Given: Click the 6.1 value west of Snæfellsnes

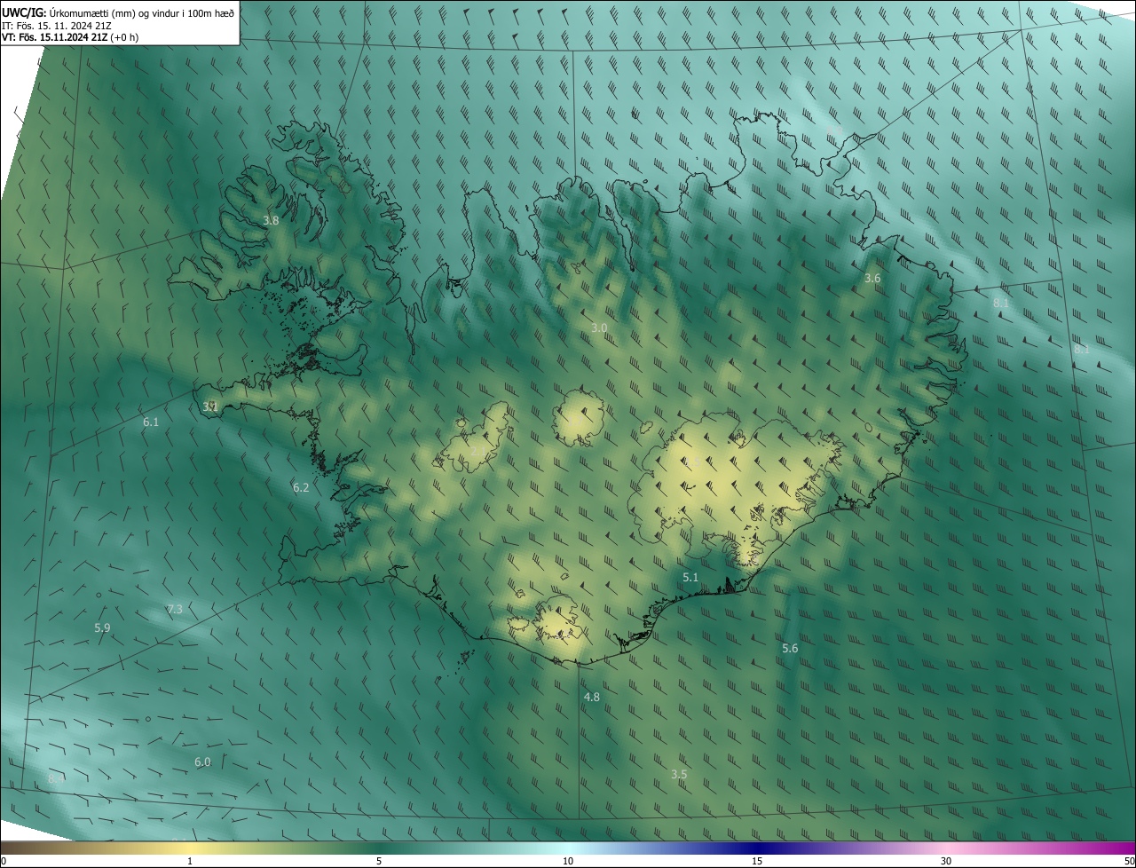Looking at the screenshot, I should (151, 422).
